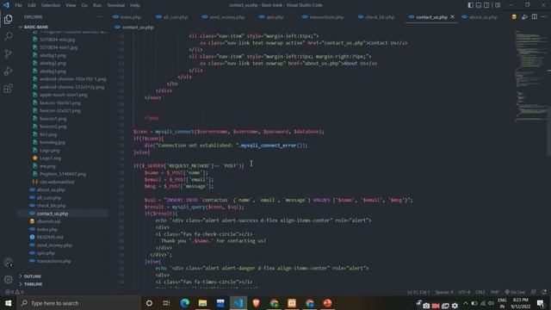Open README.md in the file tree

tap(50, 238)
